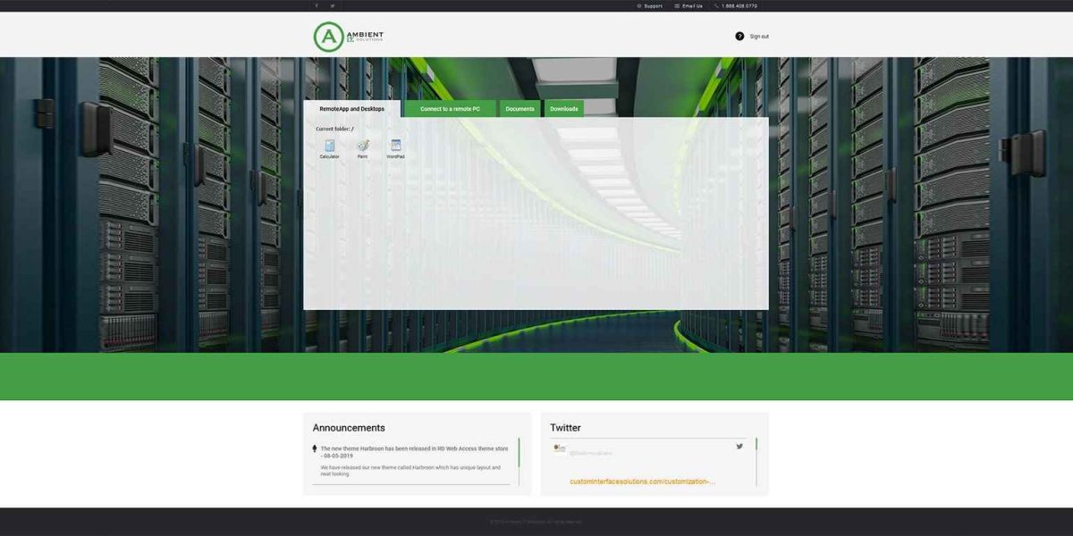Screen dimensions: 1073x536
Task: Click the Twitter bird icon on the tweet
Action: (739, 445)
